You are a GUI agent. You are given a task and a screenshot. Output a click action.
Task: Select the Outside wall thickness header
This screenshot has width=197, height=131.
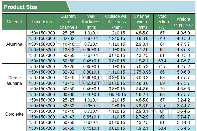(x=117, y=22)
